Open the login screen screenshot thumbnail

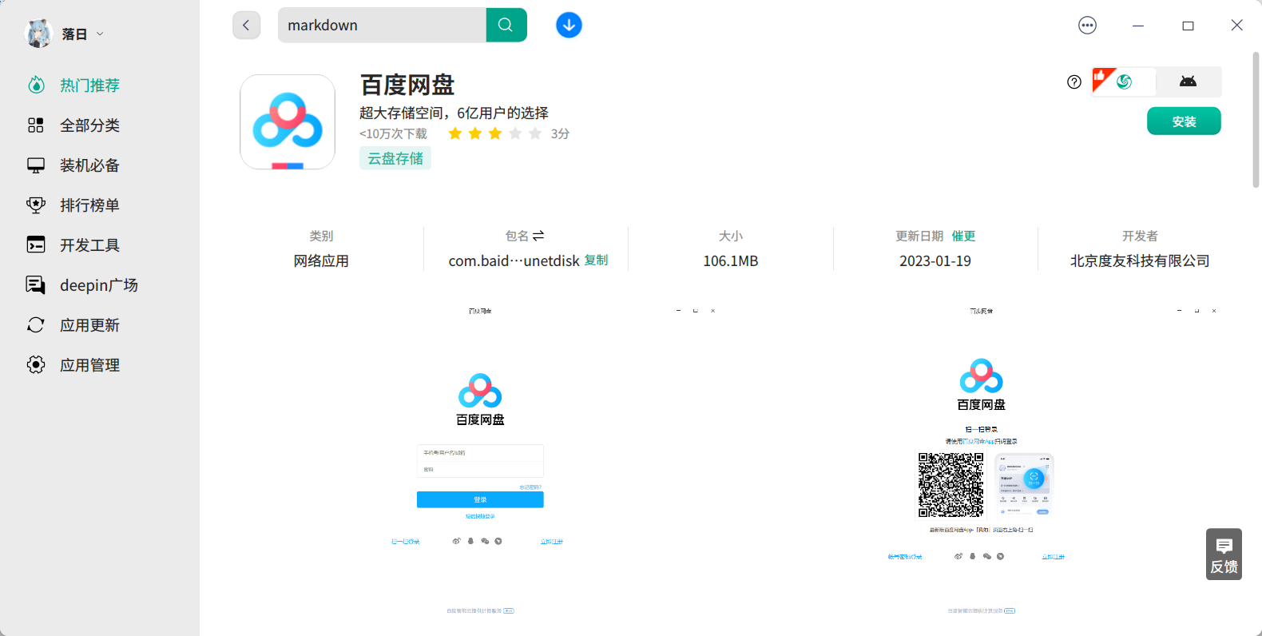pyautogui.click(x=480, y=461)
